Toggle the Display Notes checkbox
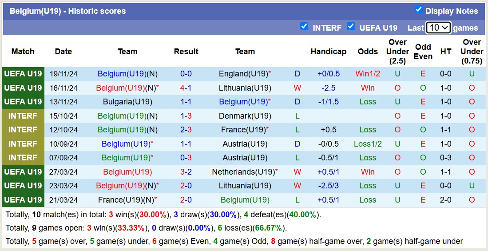488x251 pixels. click(x=418, y=10)
